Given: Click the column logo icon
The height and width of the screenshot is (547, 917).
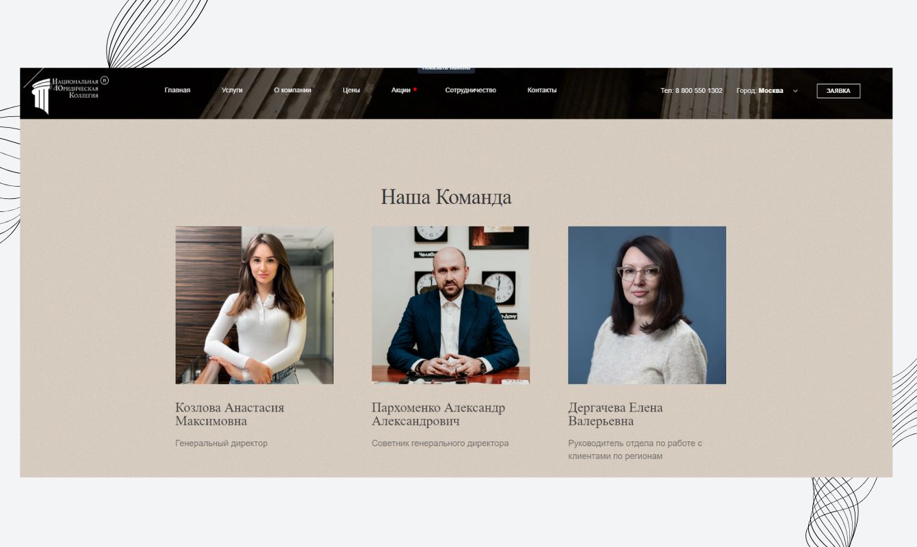Looking at the screenshot, I should (41, 96).
